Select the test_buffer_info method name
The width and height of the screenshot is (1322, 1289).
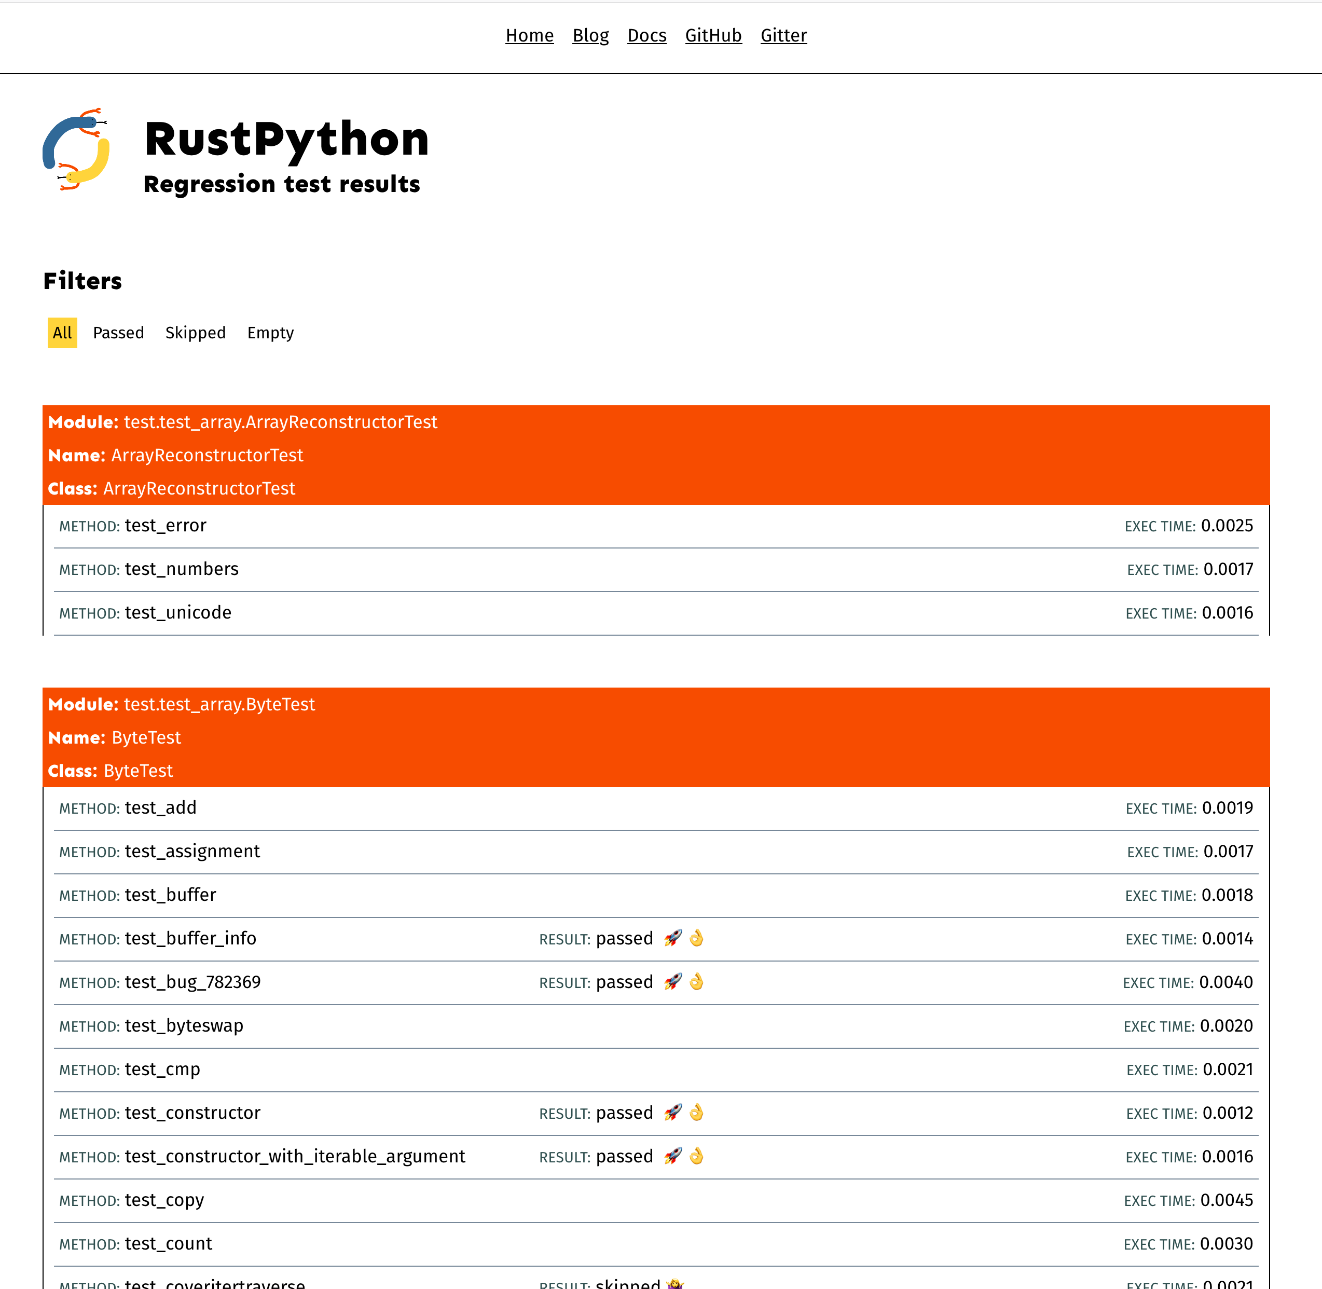[x=191, y=938]
